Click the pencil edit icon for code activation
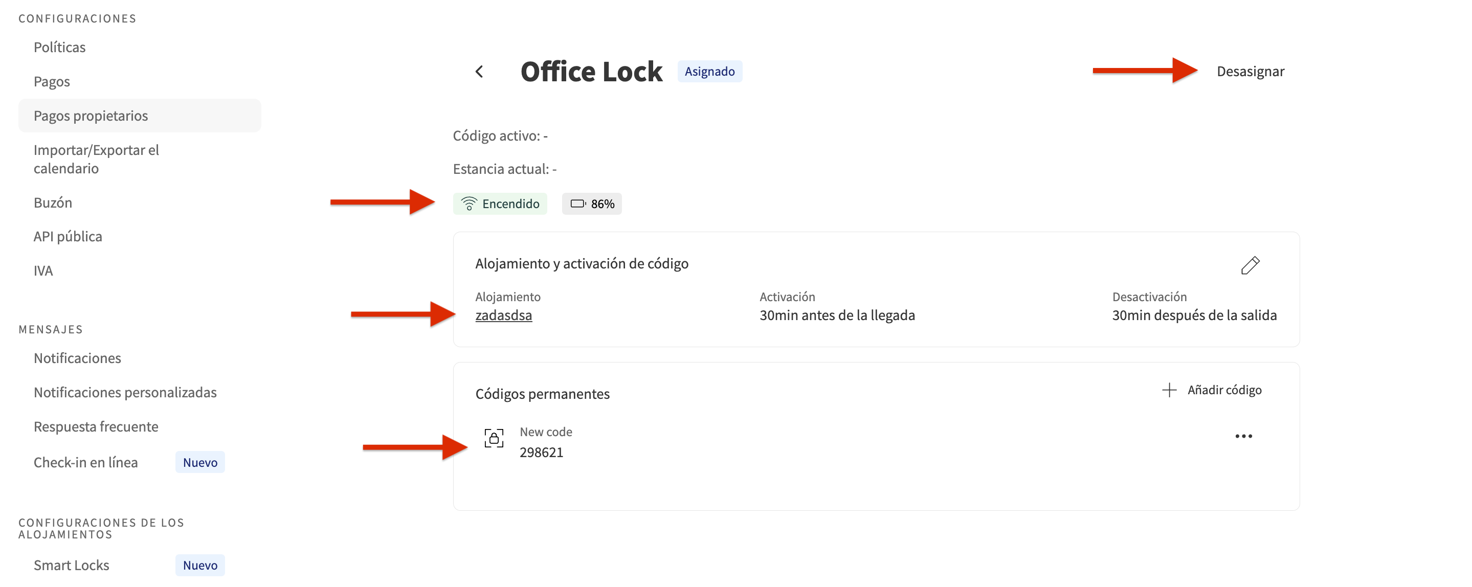 coord(1250,265)
